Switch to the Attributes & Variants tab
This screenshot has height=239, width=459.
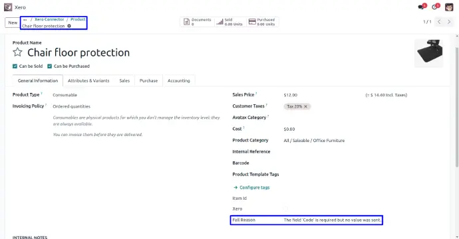click(88, 80)
